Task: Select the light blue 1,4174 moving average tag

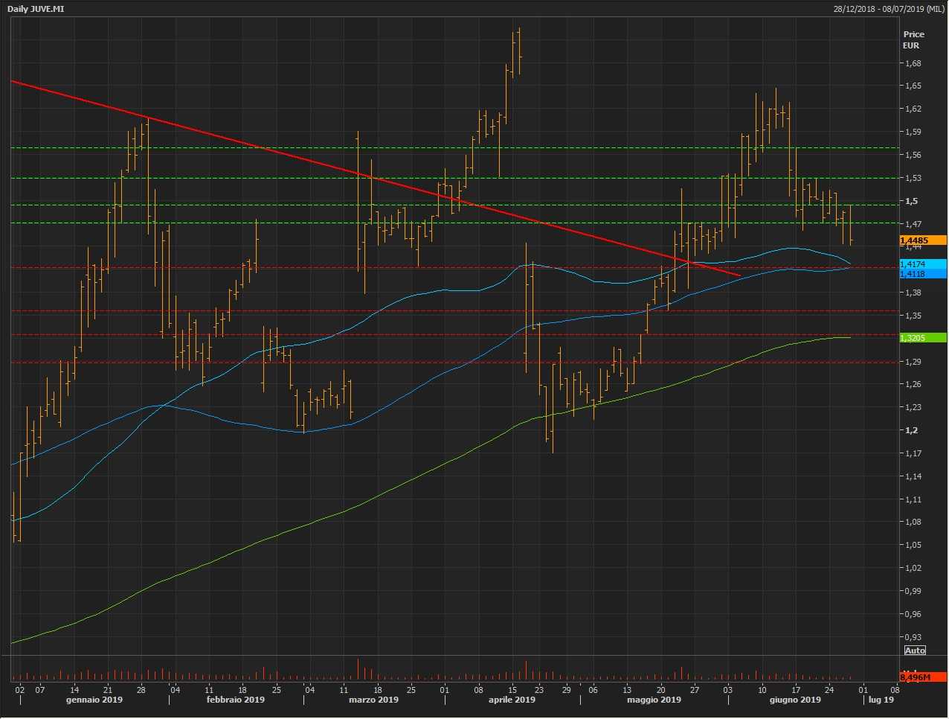Action: pyautogui.click(x=922, y=264)
